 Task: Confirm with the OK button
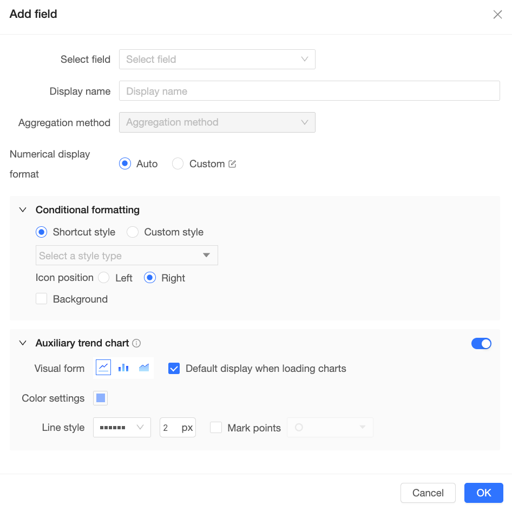click(x=484, y=493)
